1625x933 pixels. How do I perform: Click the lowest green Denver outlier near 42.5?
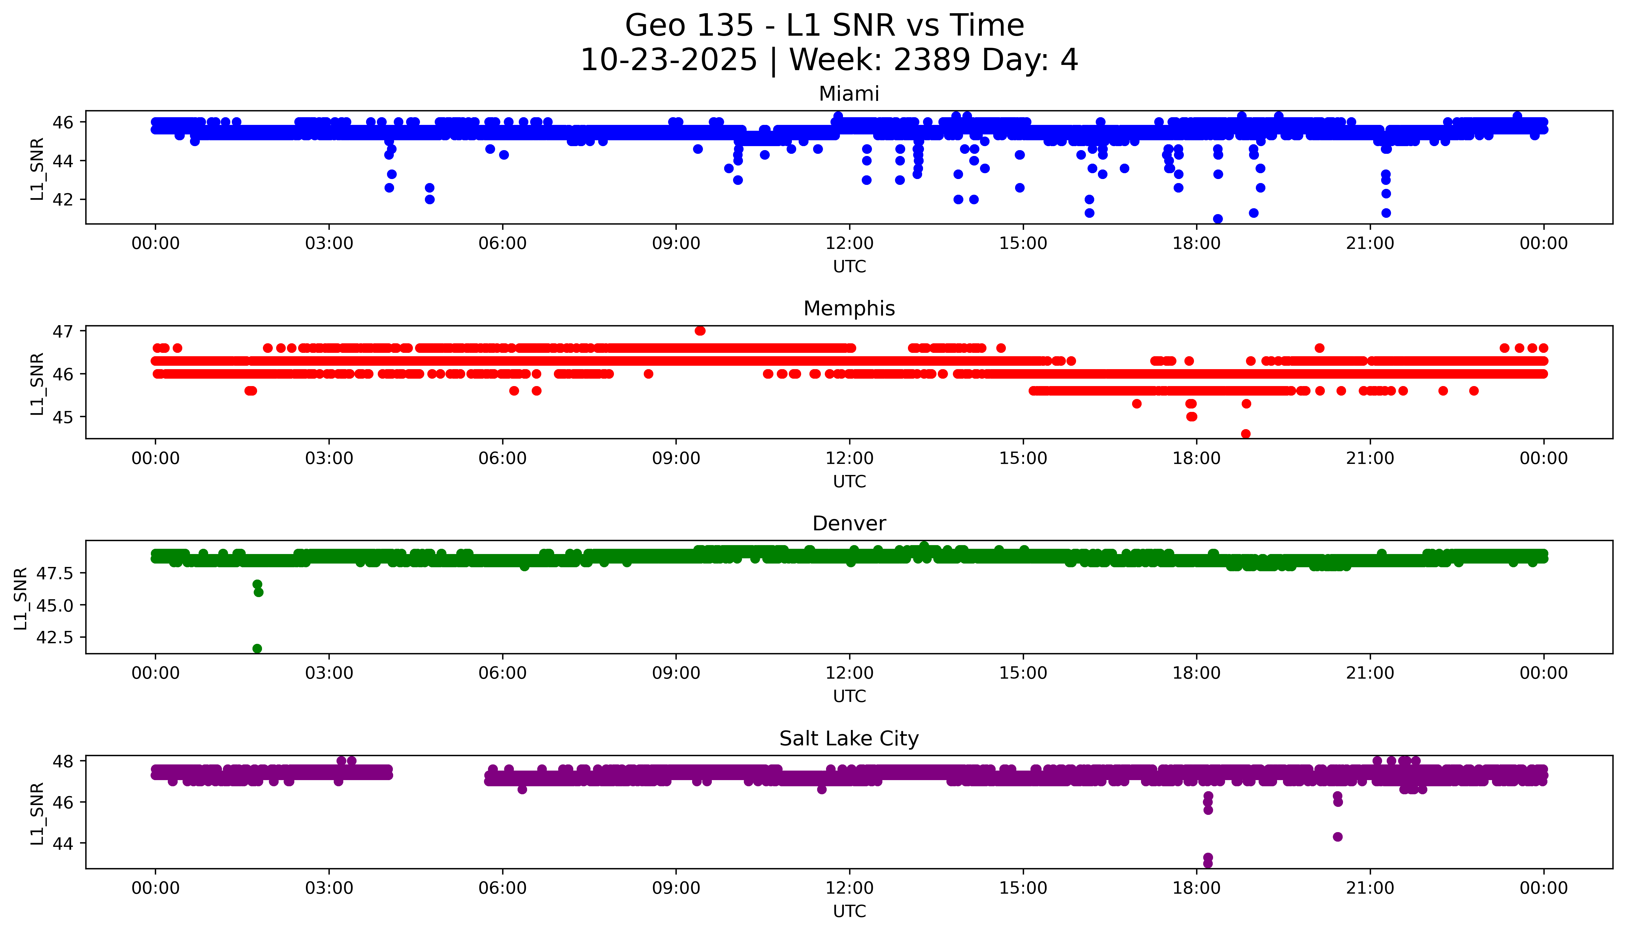(257, 648)
